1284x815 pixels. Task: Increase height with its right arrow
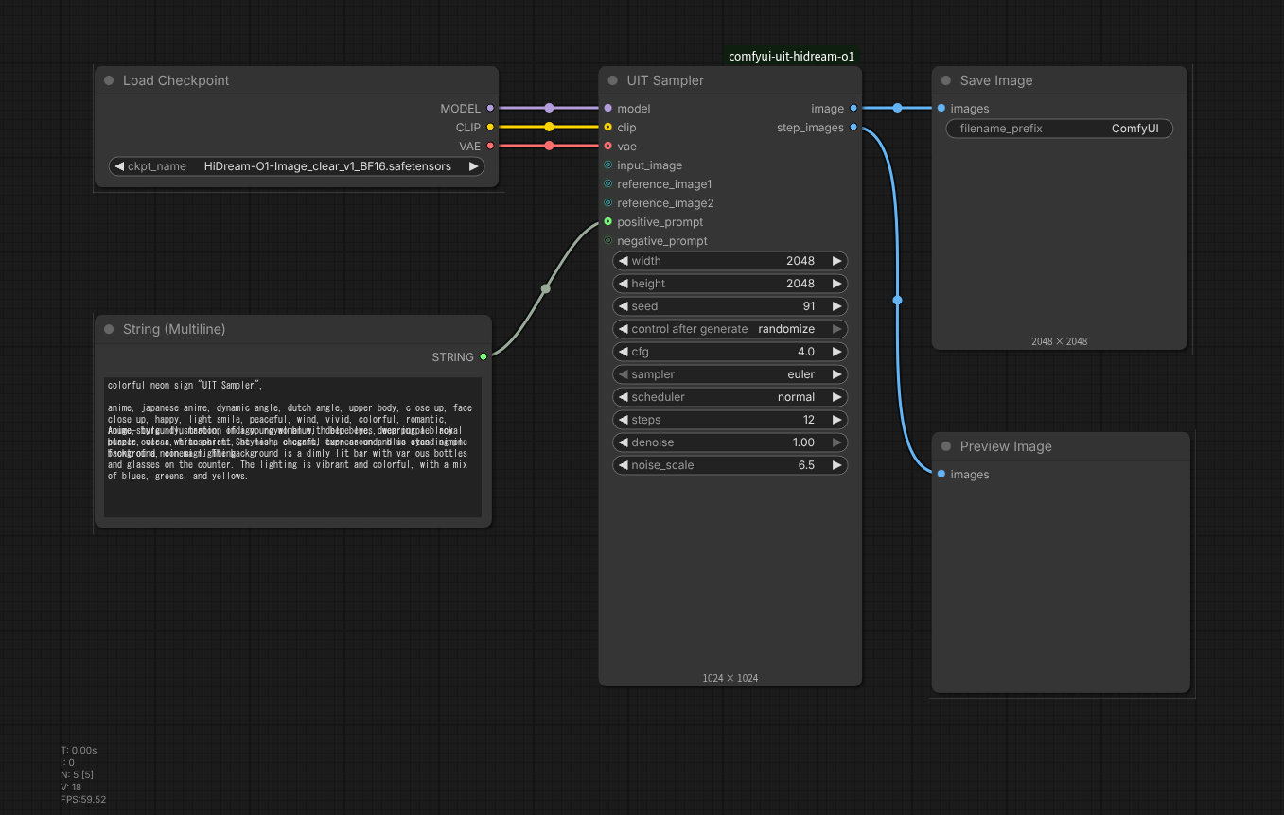[x=836, y=284]
